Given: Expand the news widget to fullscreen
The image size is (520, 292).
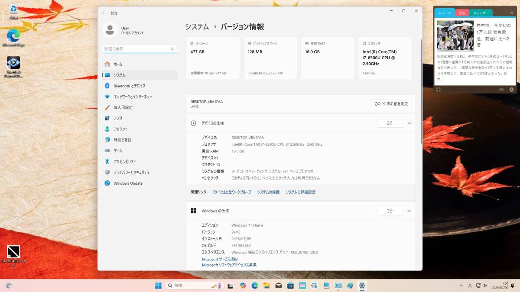Looking at the screenshot, I should [x=439, y=90].
